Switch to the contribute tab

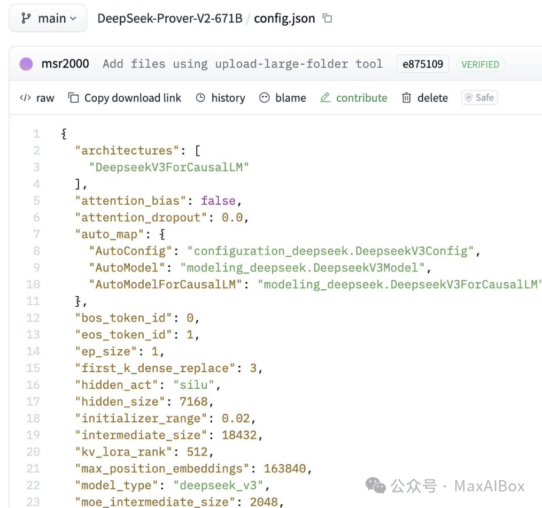point(361,98)
